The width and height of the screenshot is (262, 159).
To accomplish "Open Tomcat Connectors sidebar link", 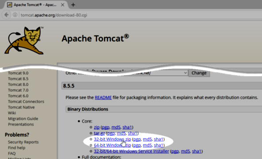I will [x=26, y=101].
